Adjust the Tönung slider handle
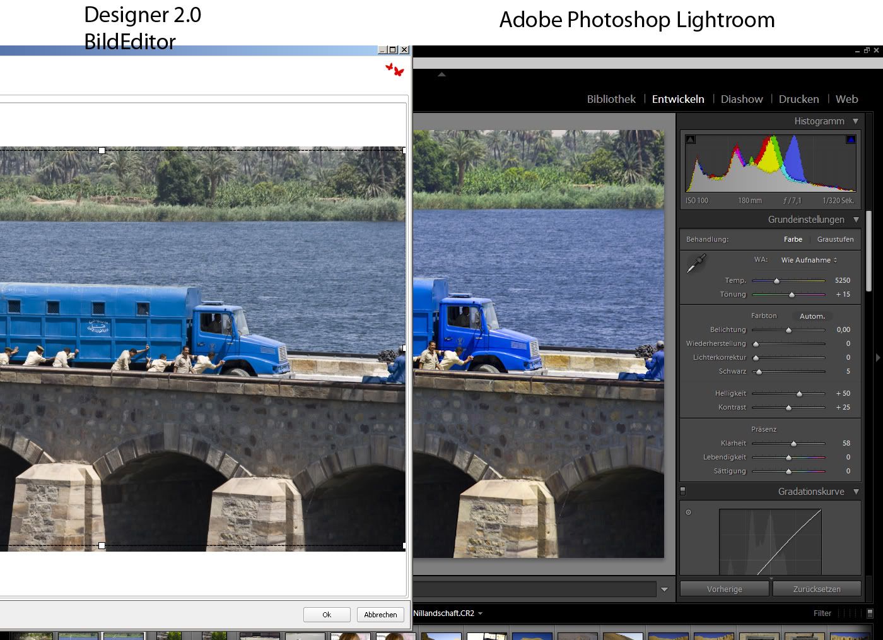Viewport: 883px width, 640px height. 792,295
